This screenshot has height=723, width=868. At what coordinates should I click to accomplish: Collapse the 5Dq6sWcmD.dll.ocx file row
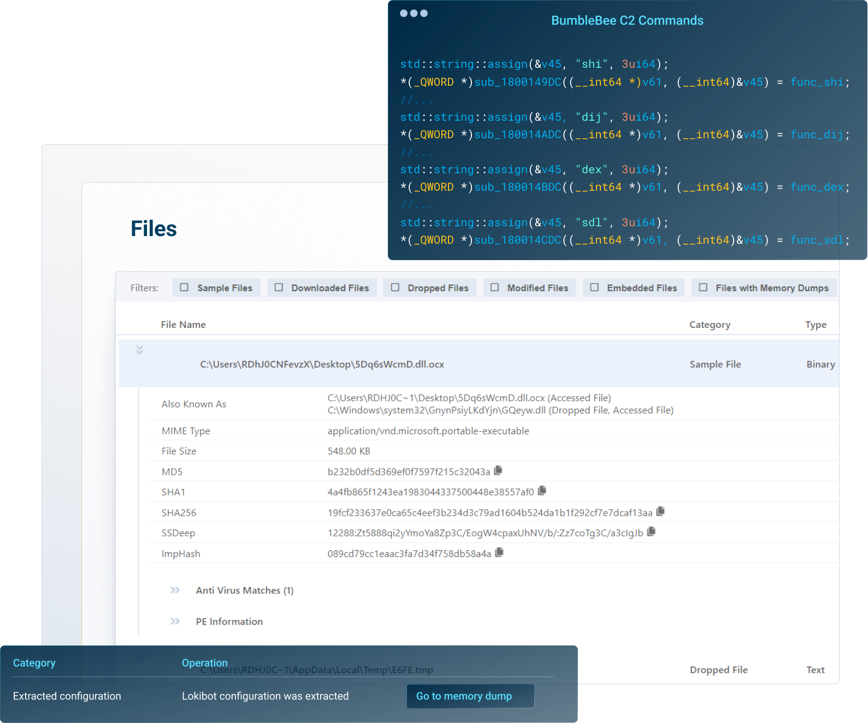click(x=139, y=350)
